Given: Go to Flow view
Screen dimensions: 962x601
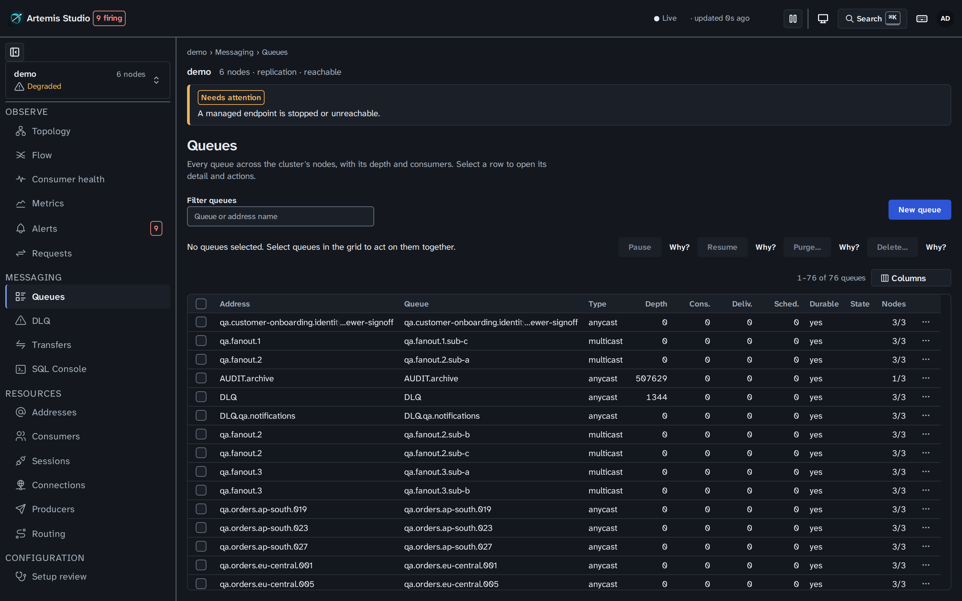Looking at the screenshot, I should (x=88, y=155).
